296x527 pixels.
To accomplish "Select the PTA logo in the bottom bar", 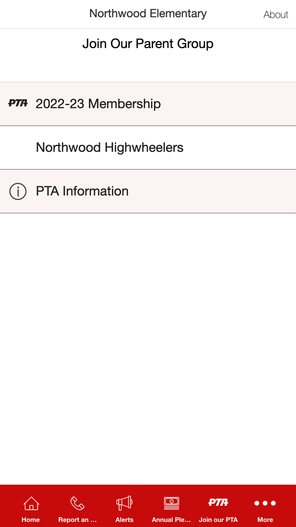I will click(x=218, y=502).
